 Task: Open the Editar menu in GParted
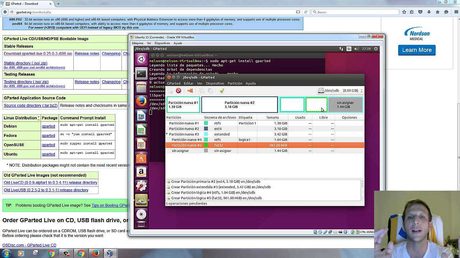coord(189,83)
